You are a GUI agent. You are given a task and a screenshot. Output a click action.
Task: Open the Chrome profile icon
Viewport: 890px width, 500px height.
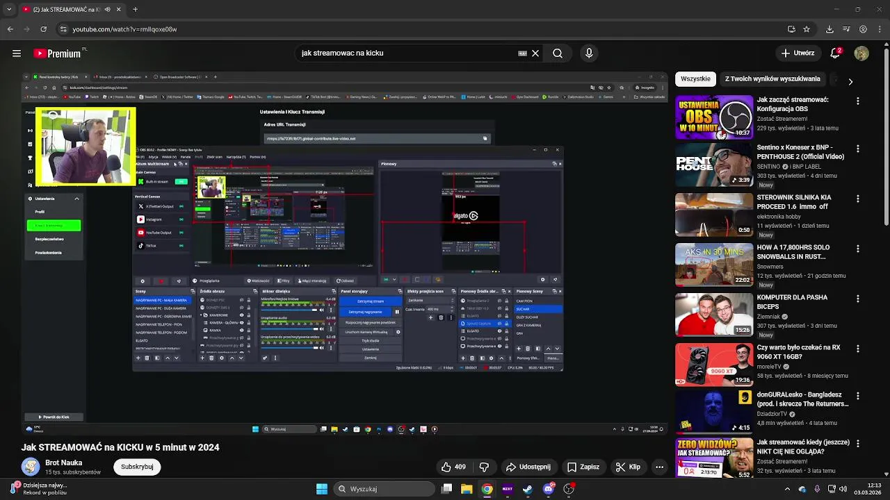point(863,29)
